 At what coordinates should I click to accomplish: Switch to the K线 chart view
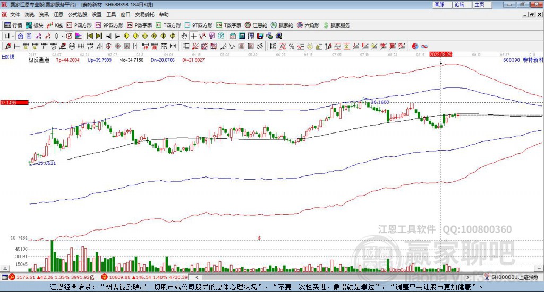55,25
